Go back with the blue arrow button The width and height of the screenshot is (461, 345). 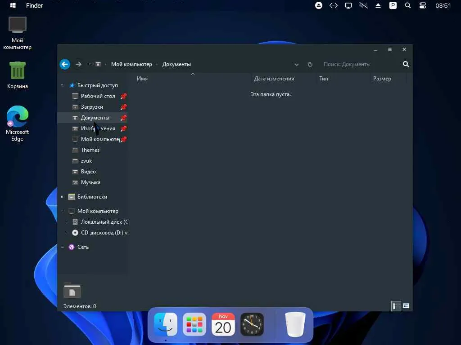coord(65,64)
